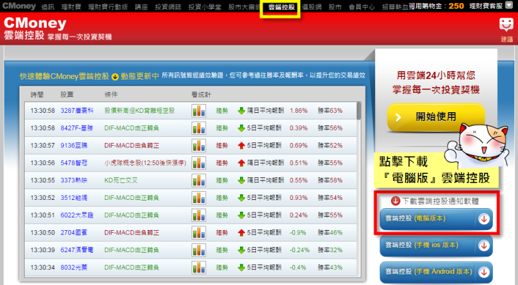This screenshot has width=518, height=285.
Task: Open statistics chart icon for 6247 row
Action: (198, 250)
